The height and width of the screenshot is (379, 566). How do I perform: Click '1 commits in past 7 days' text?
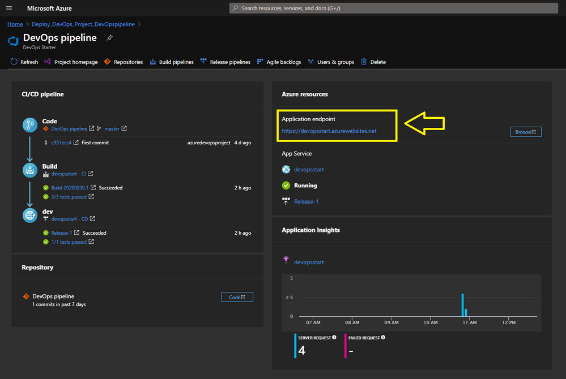(x=59, y=304)
